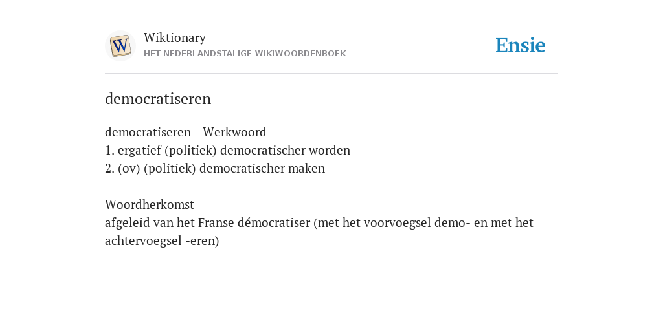Click the text achtervoegsel -eren
Image resolution: width=663 pixels, height=331 pixels.
[x=162, y=241]
